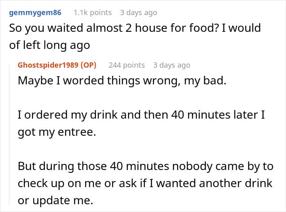
Task: Click the "Maybe I worded things wrong" line
Action: 121,80
